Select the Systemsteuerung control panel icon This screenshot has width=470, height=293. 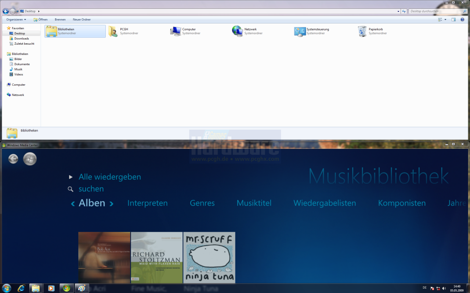tap(300, 31)
